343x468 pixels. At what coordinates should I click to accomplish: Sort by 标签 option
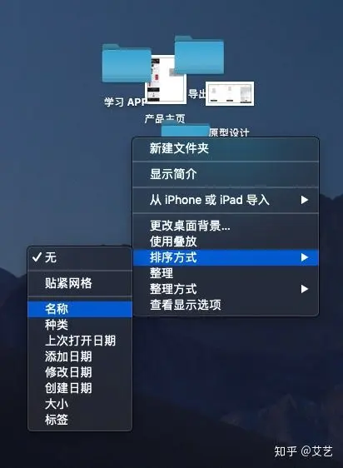[x=80, y=420]
